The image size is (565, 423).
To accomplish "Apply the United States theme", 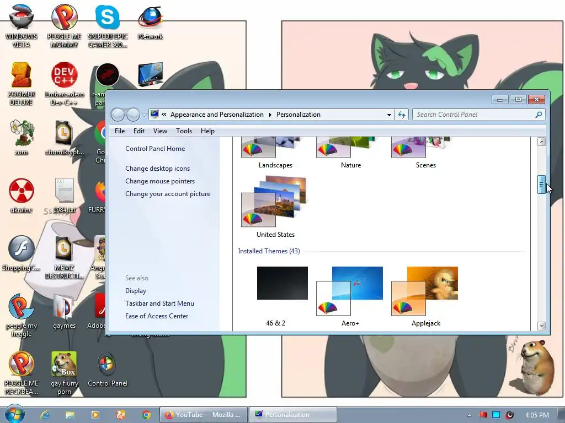I will point(275,207).
